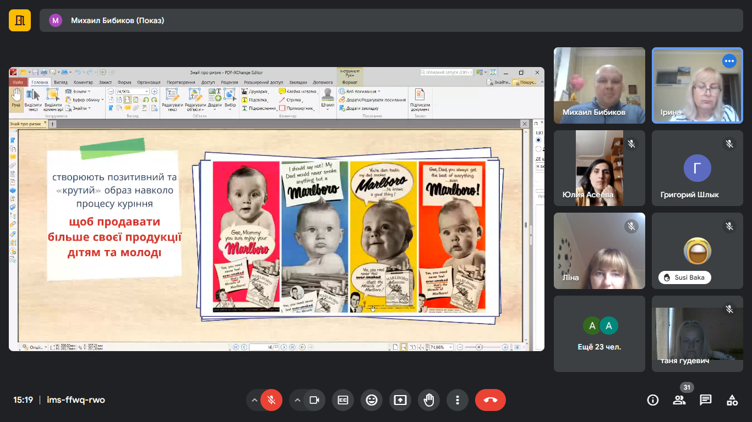Leave call with red hang-up button
752x422 pixels.
tap(491, 400)
